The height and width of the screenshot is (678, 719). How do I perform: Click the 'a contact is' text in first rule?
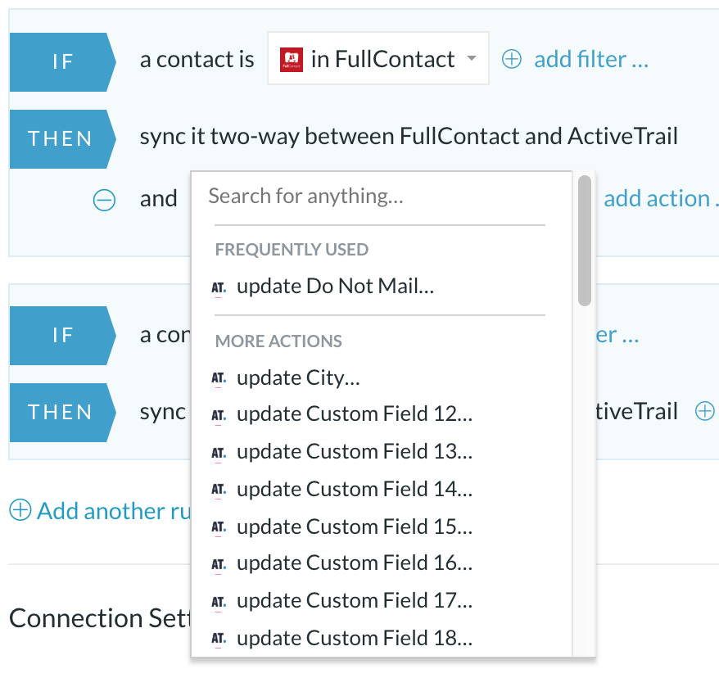(197, 60)
